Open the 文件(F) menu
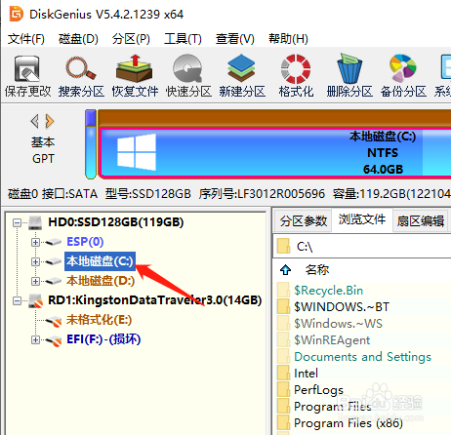Image resolution: width=451 pixels, height=435 pixels. (x=26, y=39)
